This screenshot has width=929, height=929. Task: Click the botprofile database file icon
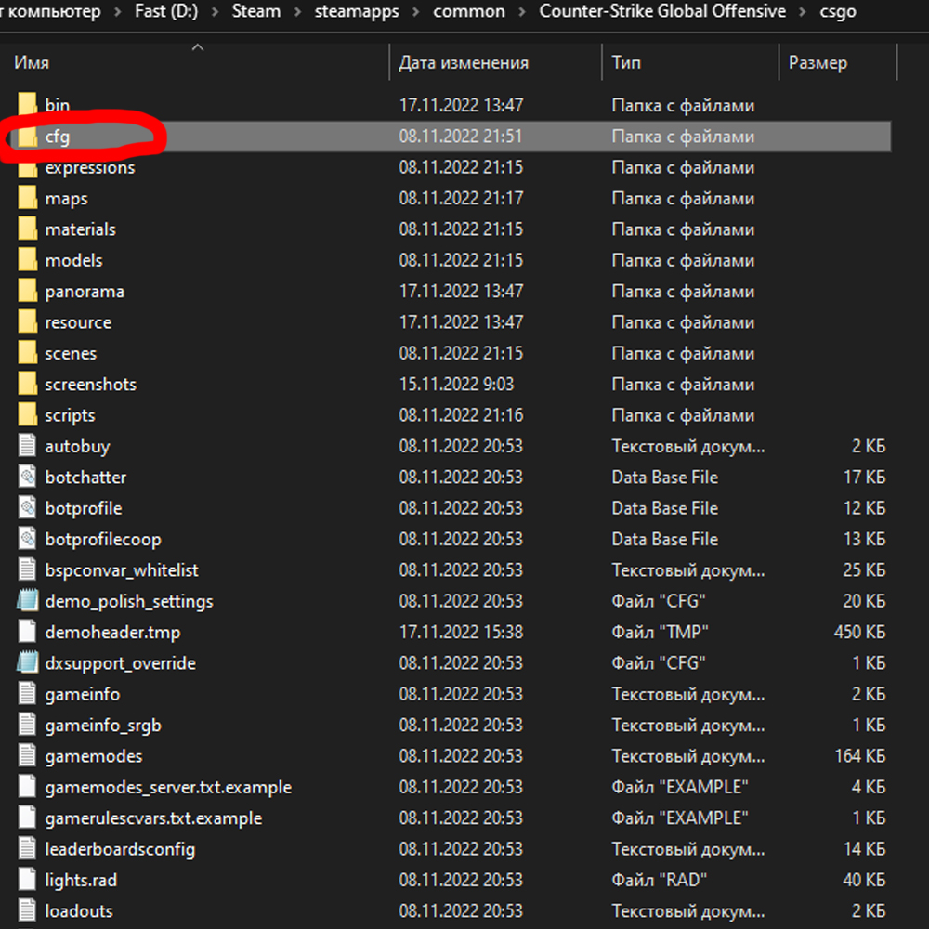27,507
